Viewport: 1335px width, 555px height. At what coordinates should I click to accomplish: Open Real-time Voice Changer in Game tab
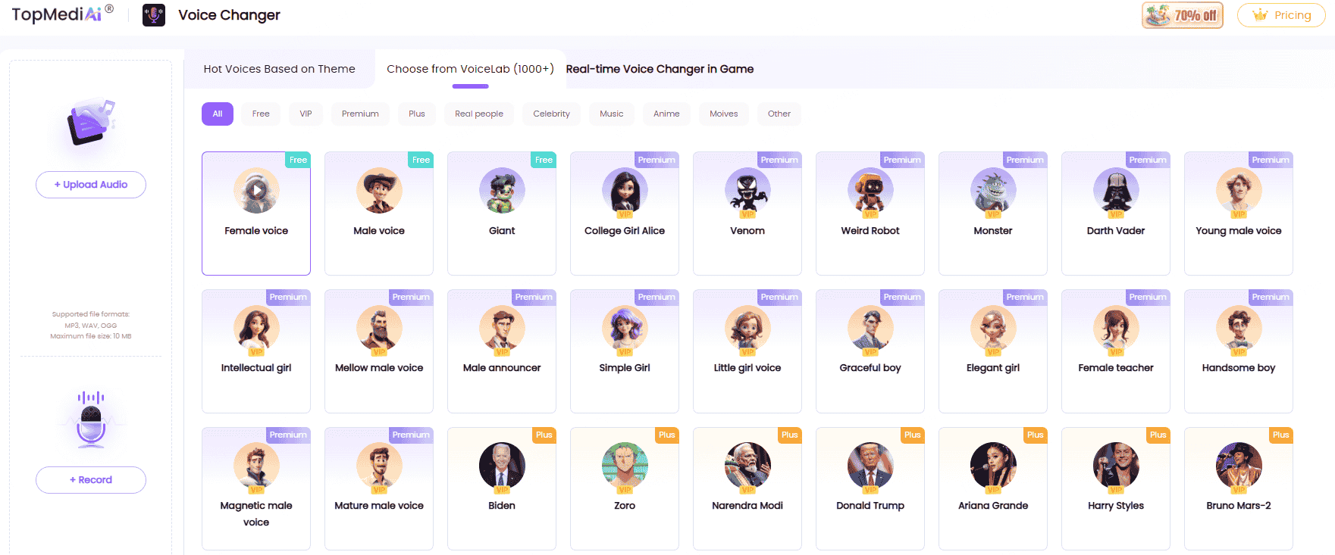660,69
